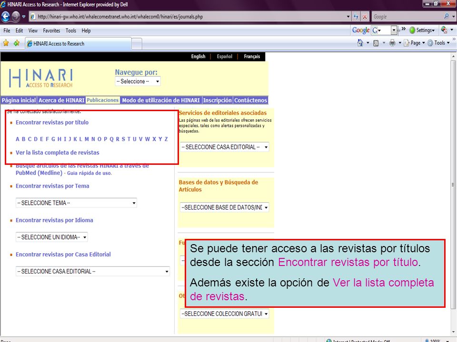Image resolution: width=457 pixels, height=342 pixels.
Task: Open the Recent Pages dropdown arrow
Action: 24,17
